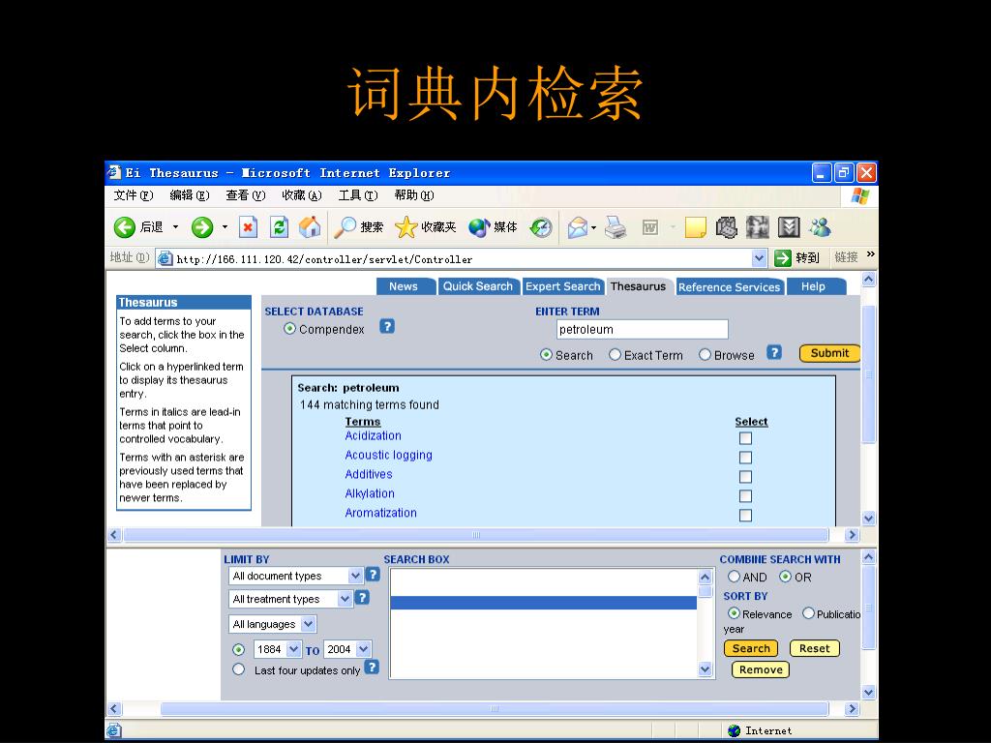Open the 编辑(E) menu
Viewport: 991px width, 743px height.
click(190, 195)
